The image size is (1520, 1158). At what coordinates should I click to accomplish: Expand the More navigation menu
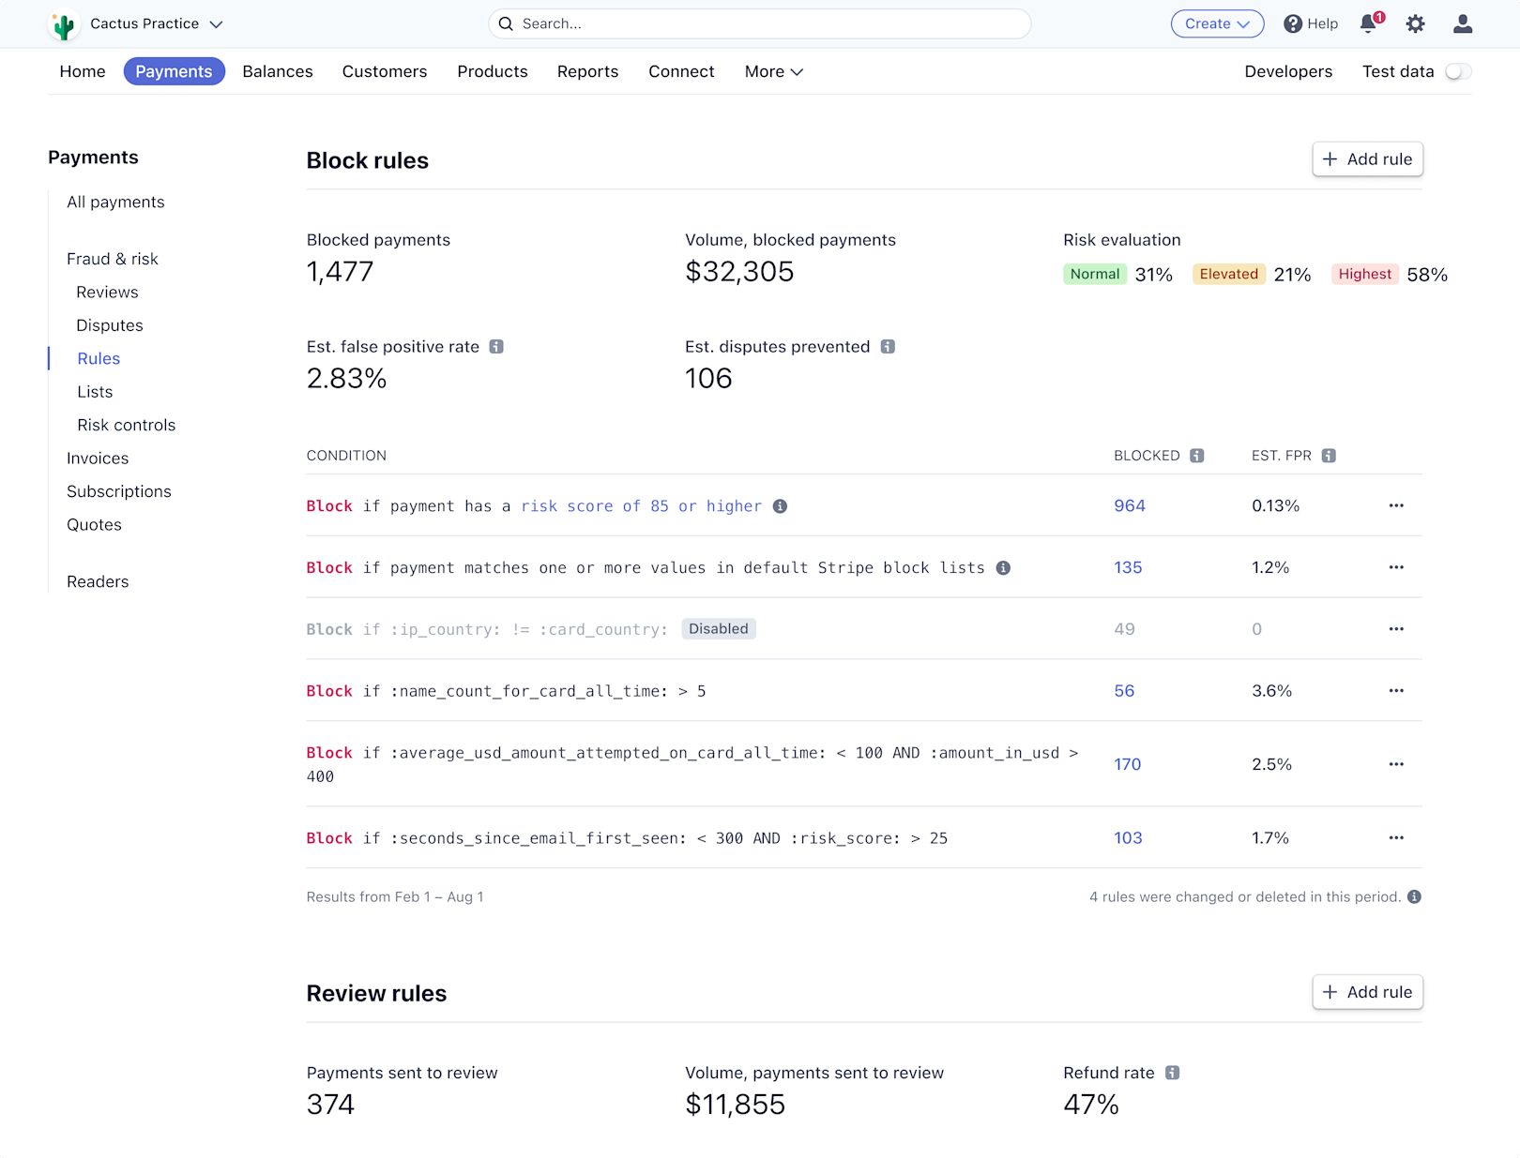[773, 71]
